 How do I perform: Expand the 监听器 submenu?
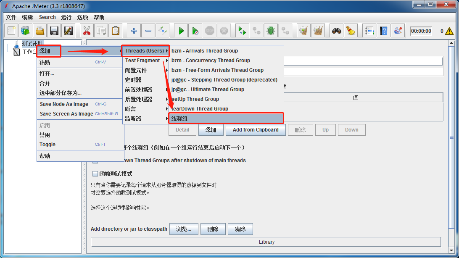click(x=145, y=118)
